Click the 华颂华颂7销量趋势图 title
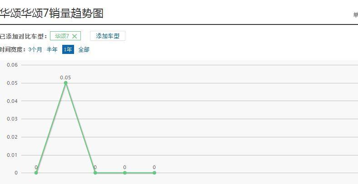Image resolution: width=358 pixels, height=184 pixels. 52,13
